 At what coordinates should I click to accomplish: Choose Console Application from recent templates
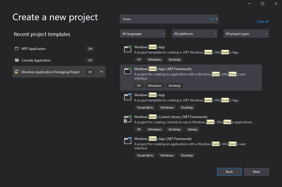tap(36, 60)
